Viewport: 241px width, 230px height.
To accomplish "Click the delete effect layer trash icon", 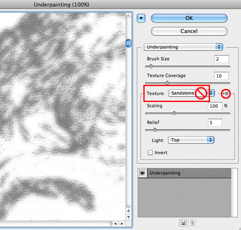I will tap(192, 223).
